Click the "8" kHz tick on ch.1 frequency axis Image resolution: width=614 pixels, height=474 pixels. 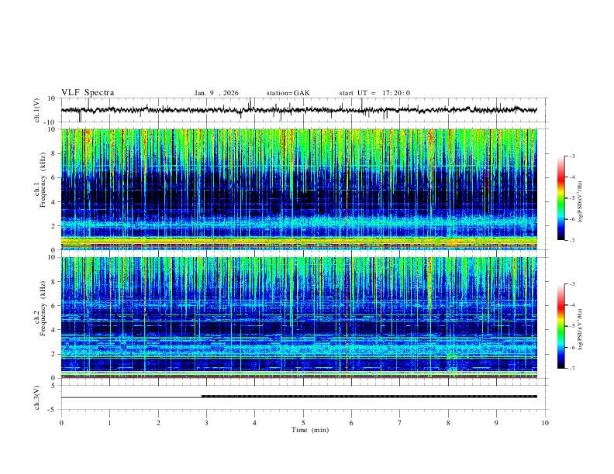click(x=53, y=153)
